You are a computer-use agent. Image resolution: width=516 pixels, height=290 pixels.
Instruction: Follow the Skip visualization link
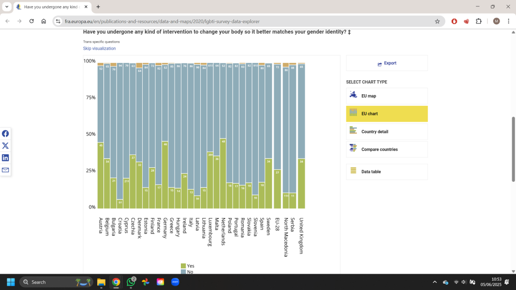[x=99, y=48]
